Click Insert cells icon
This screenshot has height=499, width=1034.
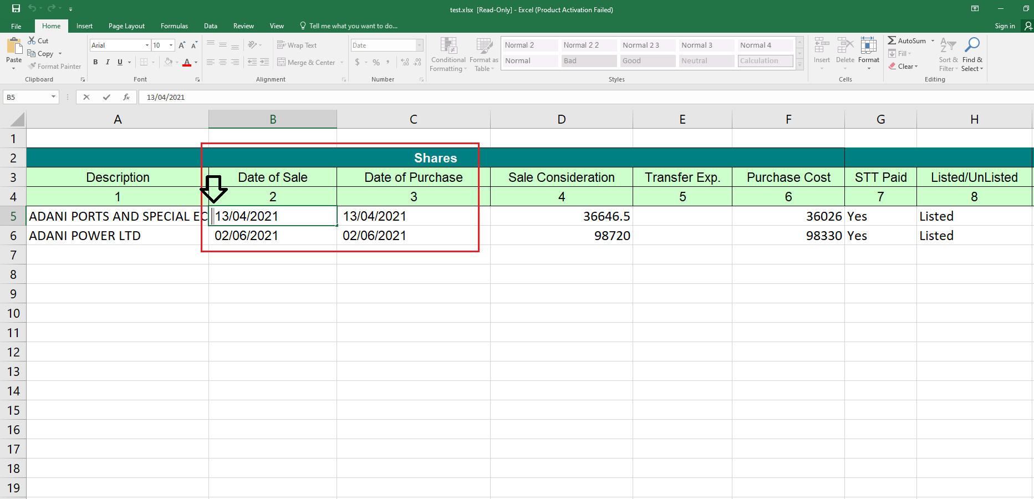pos(822,45)
